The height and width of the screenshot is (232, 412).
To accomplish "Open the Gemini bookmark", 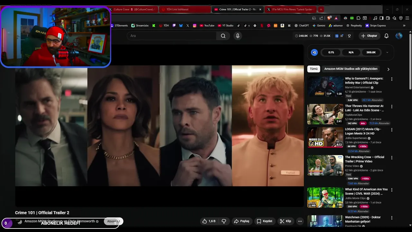I will (x=319, y=25).
